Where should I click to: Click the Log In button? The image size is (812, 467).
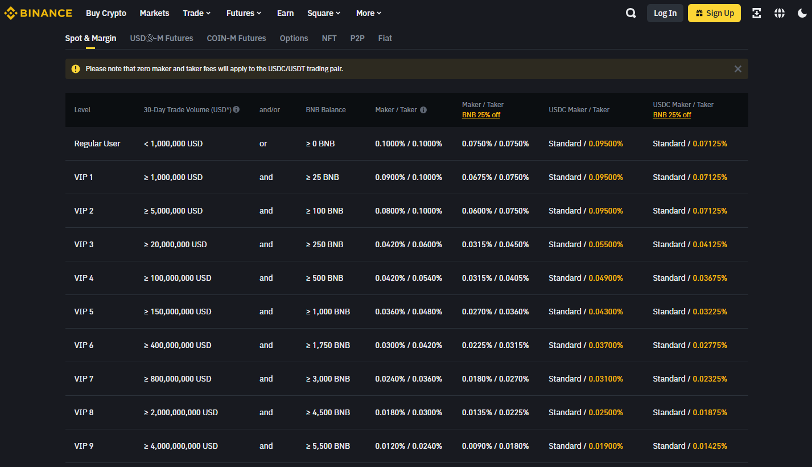665,13
